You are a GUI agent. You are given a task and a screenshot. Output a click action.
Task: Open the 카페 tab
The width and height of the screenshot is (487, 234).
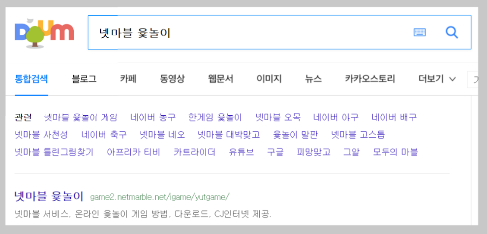(x=128, y=79)
